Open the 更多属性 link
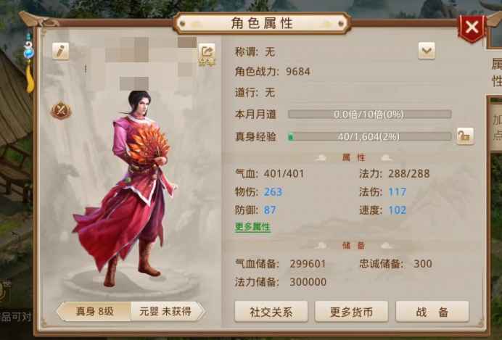This screenshot has height=340, width=502. pos(252,227)
